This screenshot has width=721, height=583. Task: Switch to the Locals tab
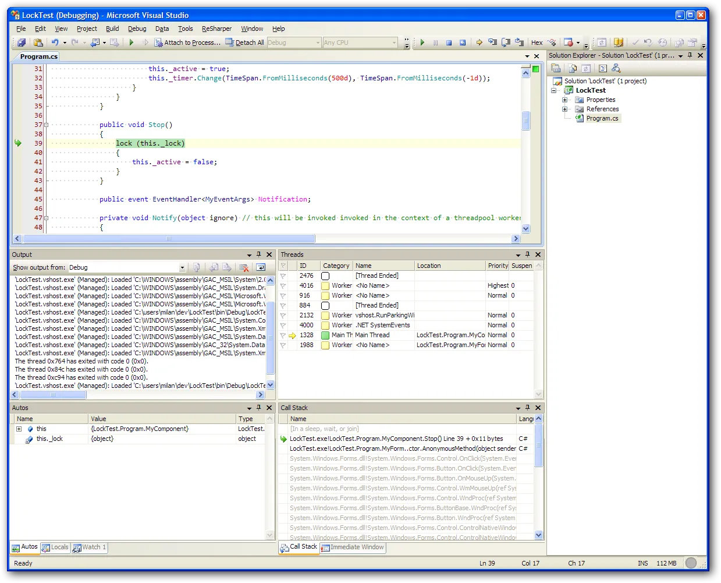(55, 547)
